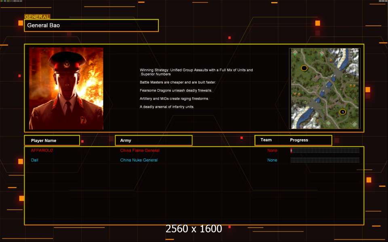This screenshot has height=242, width=388.
Task: Click the Team column header
Action: click(266, 140)
